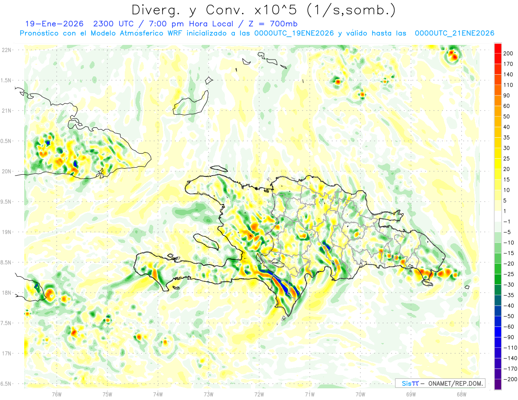Click the 20N latitude label
The image size is (518, 400).
[x=6, y=171]
